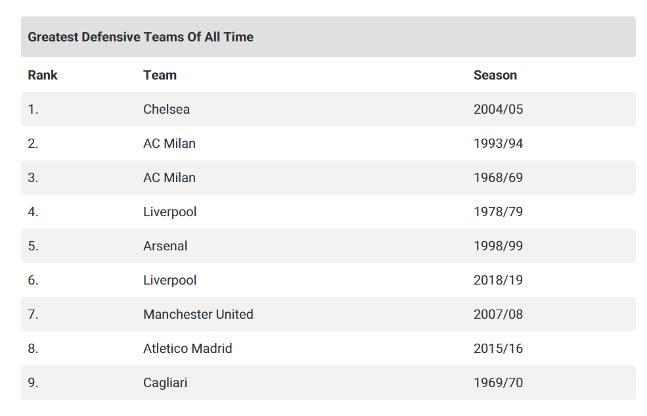Image resolution: width=647 pixels, height=416 pixels.
Task: Select AC Milan in the rank 3 row
Action: click(x=169, y=177)
